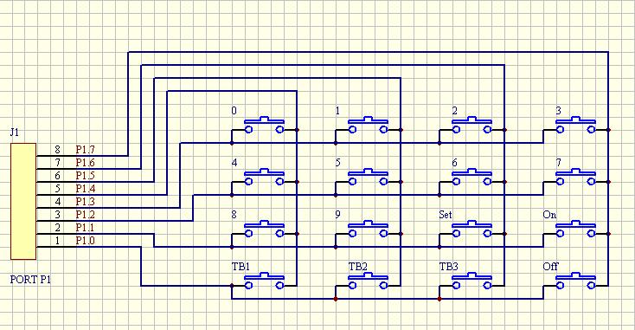Select the J1 connector body
The height and width of the screenshot is (330, 635).
click(23, 201)
